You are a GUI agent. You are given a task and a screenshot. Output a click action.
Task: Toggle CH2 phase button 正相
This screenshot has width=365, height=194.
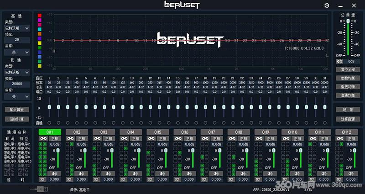pyautogui.click(x=82, y=139)
